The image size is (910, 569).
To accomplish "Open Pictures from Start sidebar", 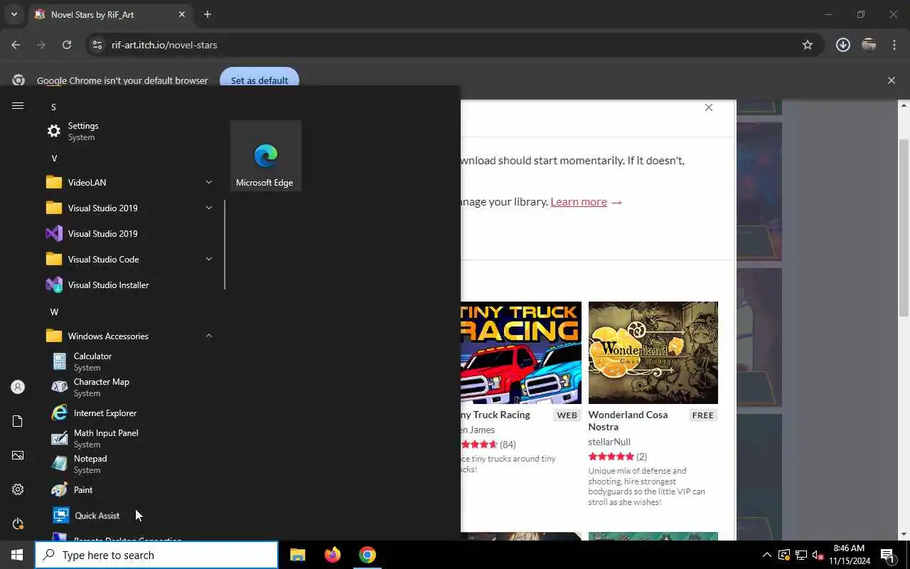I will (x=18, y=455).
